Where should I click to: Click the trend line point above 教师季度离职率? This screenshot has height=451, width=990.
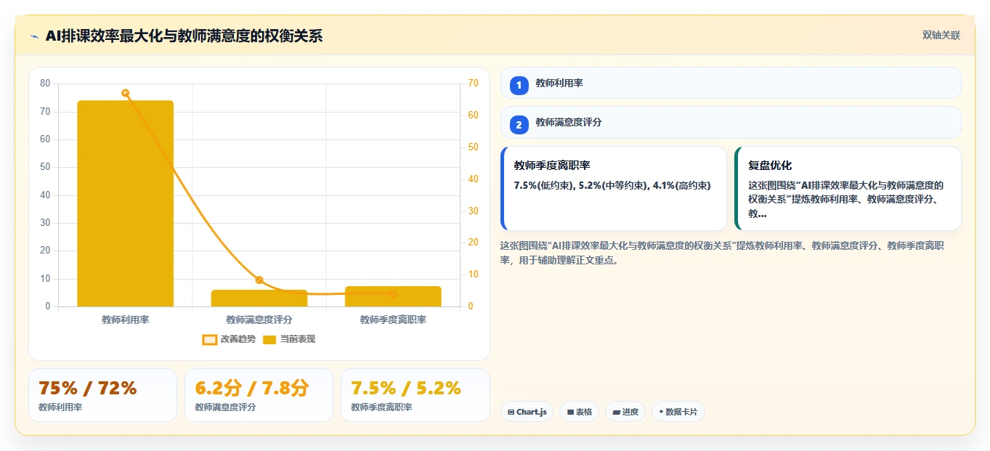tap(393, 293)
